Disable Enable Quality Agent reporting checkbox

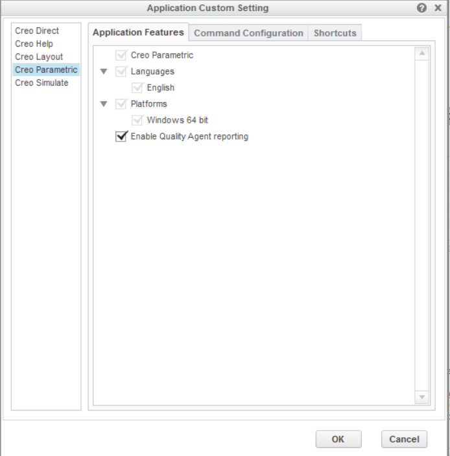pyautogui.click(x=121, y=136)
